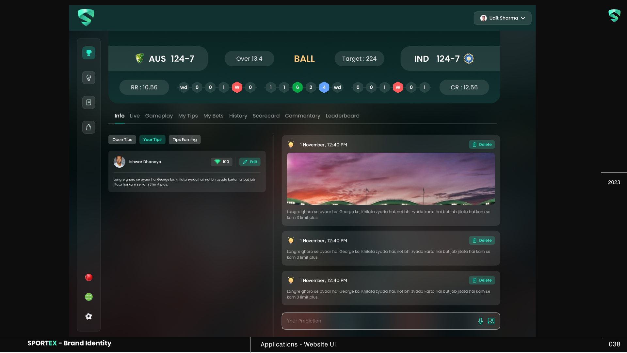Click the document list sidebar icon
This screenshot has width=627, height=353.
(x=88, y=102)
